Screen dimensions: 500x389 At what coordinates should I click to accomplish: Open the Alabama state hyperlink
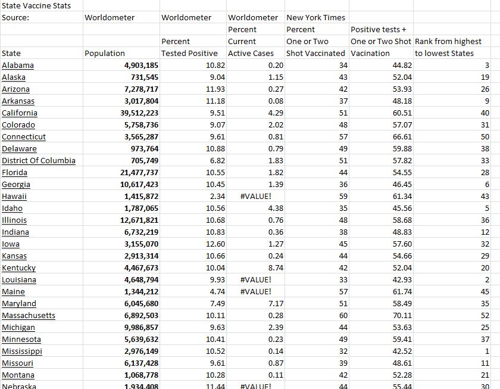(x=18, y=65)
